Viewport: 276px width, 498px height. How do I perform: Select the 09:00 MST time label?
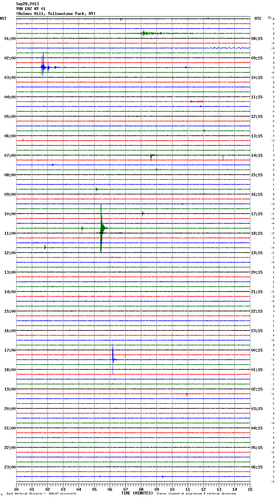tap(10, 194)
